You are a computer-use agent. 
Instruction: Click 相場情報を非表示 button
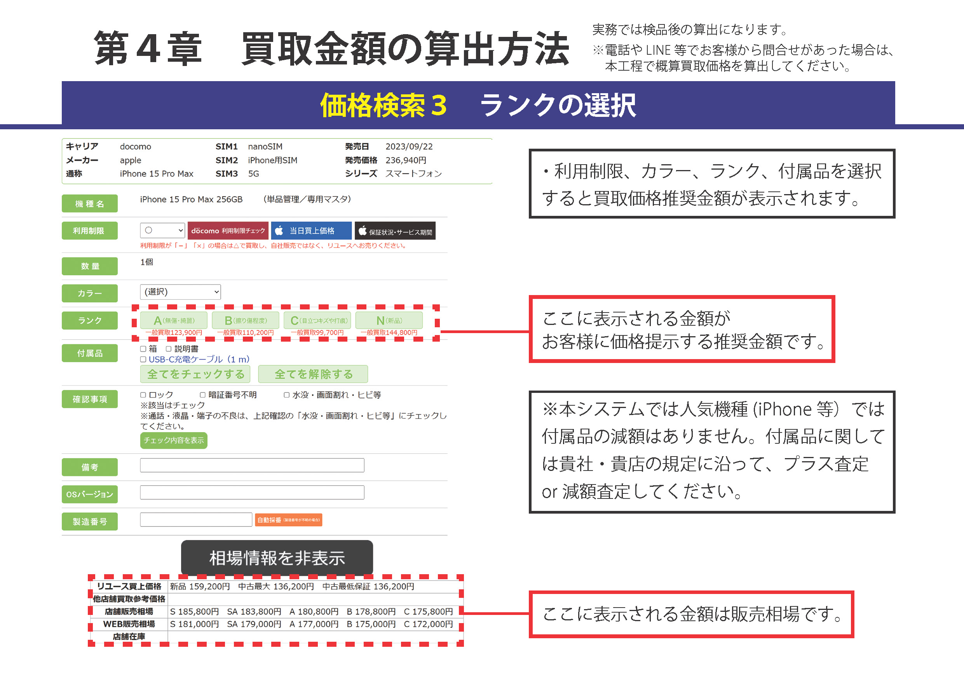277,558
